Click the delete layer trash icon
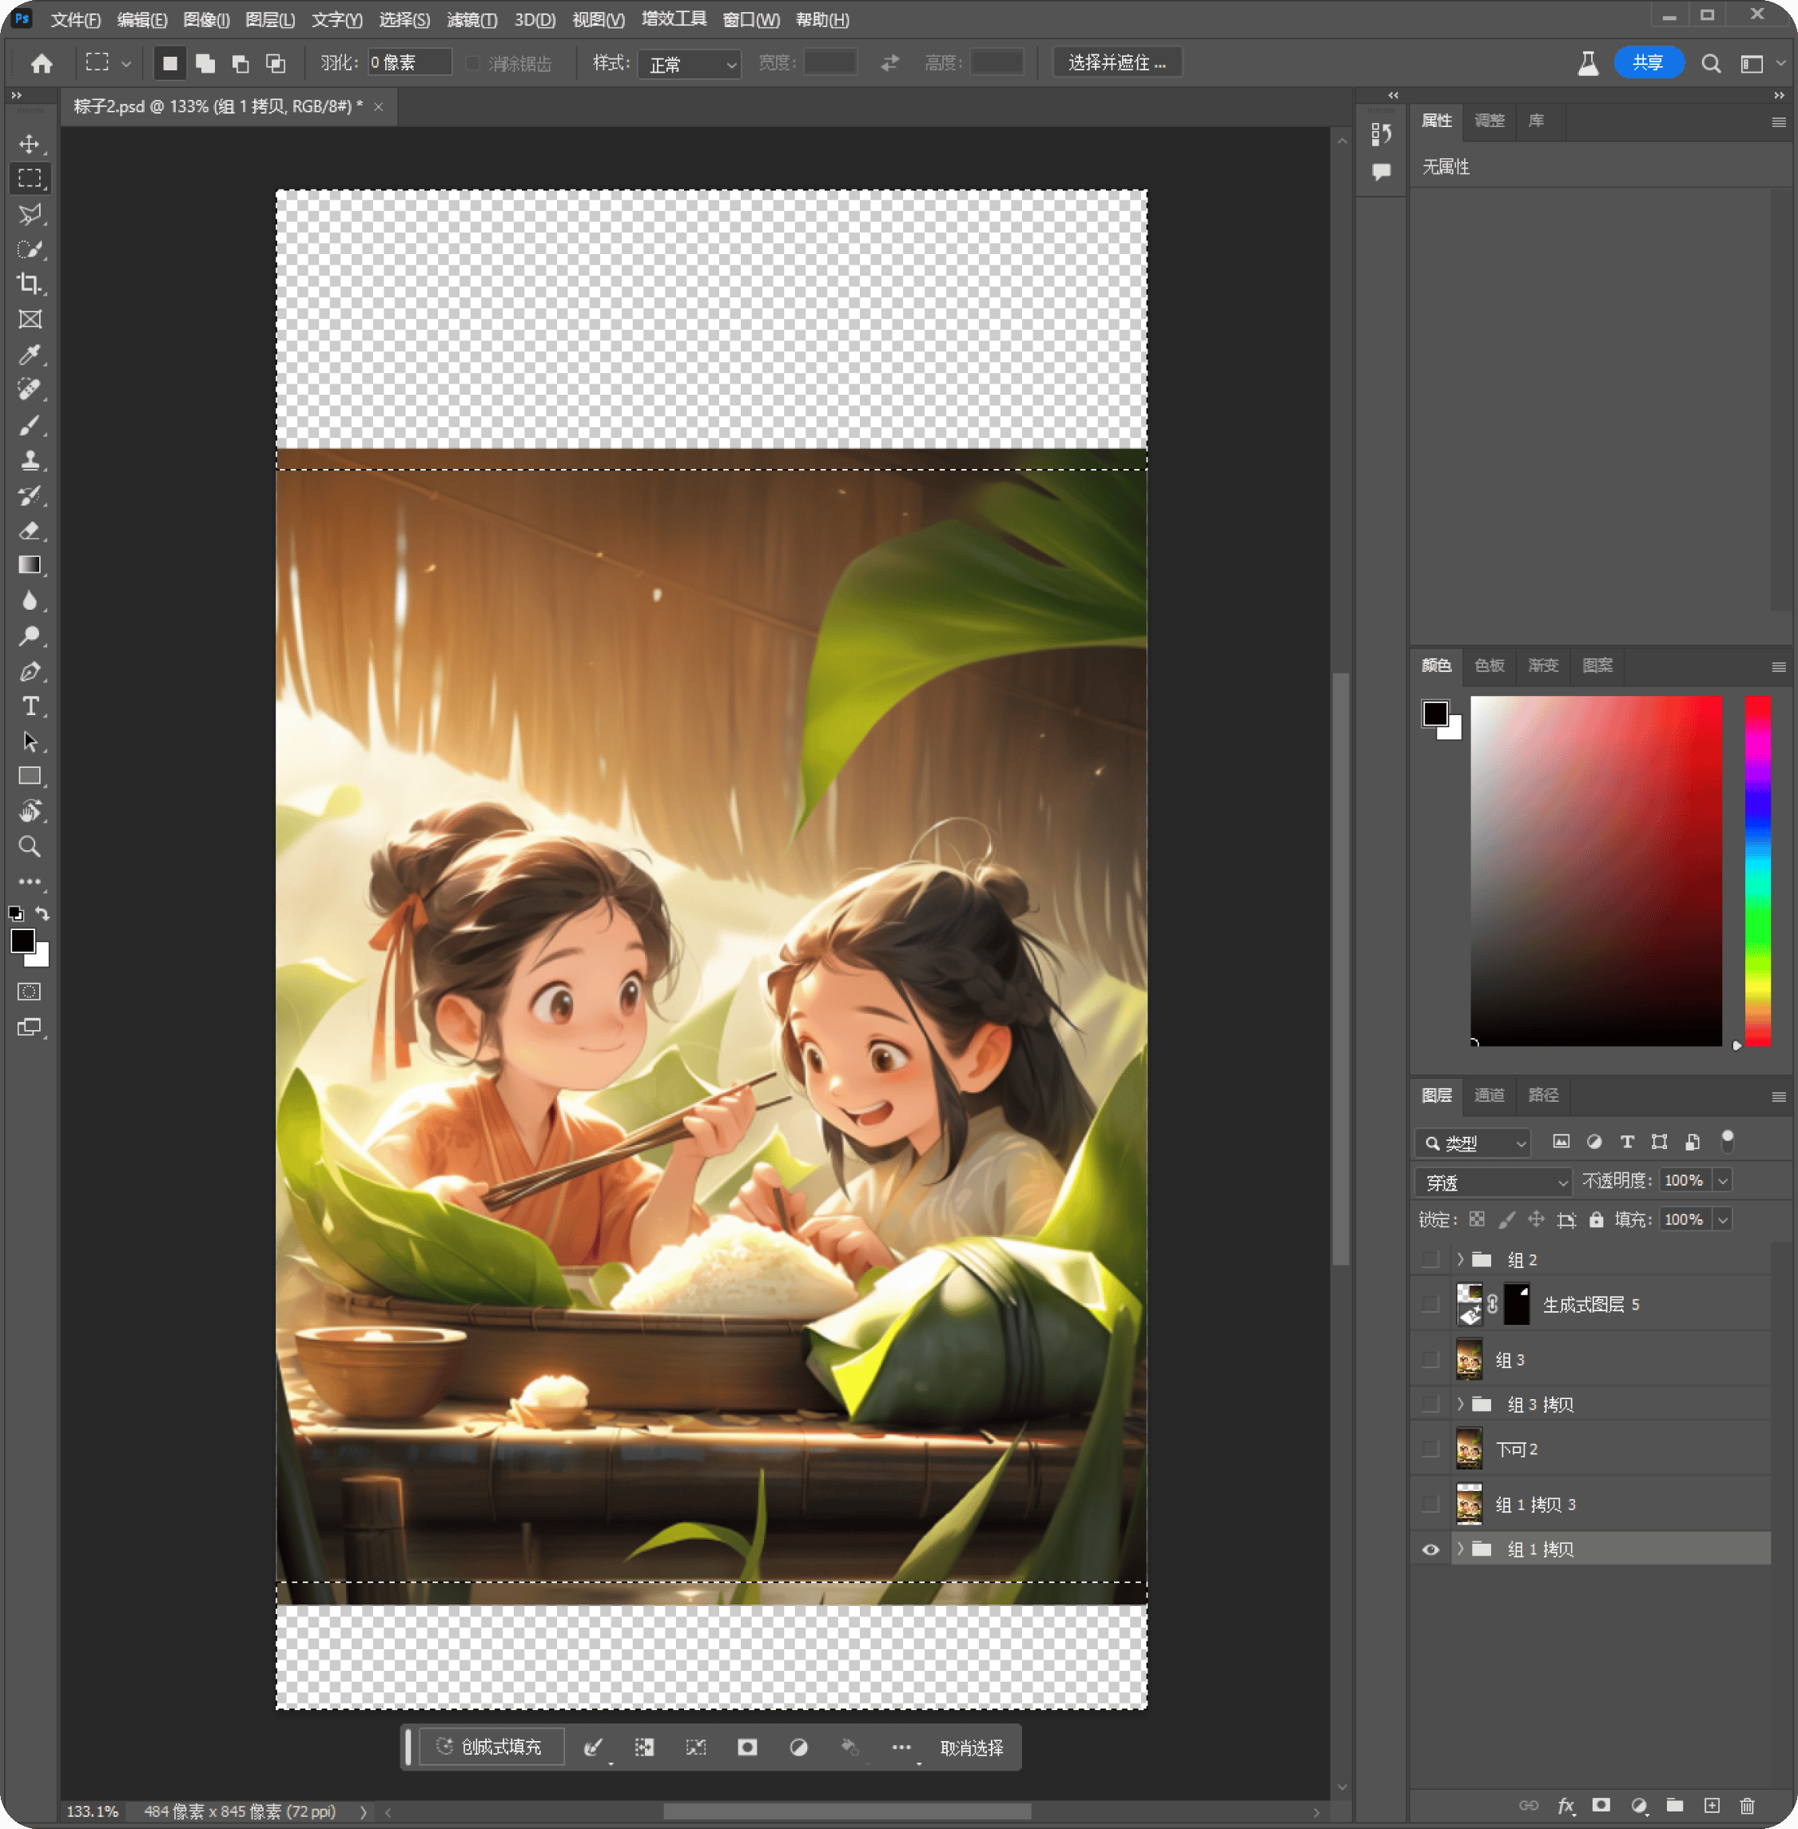 coord(1747,1805)
